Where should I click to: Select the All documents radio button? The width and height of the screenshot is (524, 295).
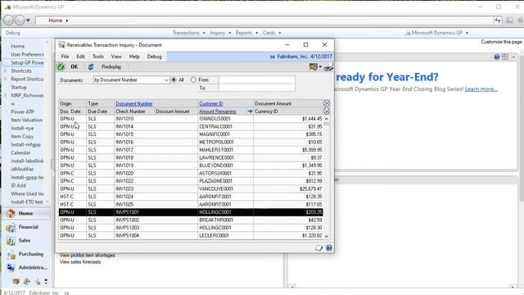coord(174,80)
